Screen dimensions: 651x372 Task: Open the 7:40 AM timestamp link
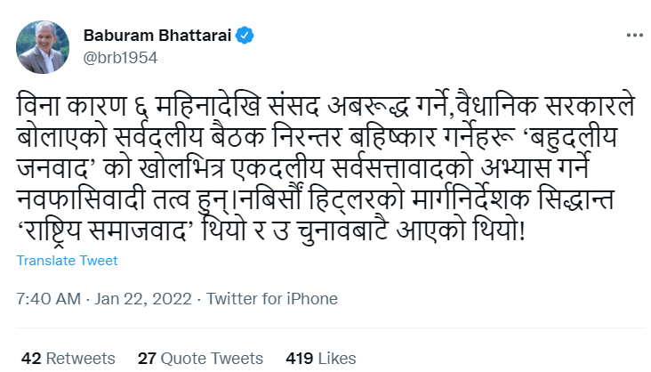[49, 299]
